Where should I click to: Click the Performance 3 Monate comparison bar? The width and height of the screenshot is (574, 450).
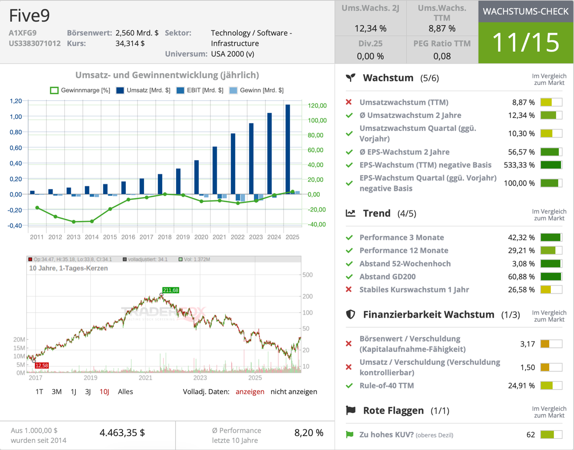(x=551, y=237)
